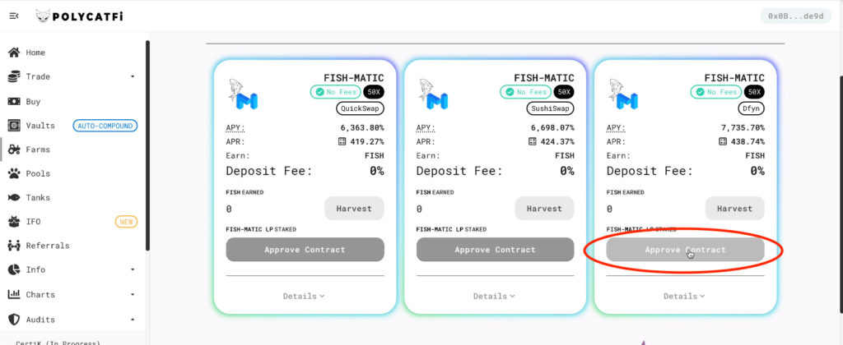Click Approve Contract on Dfyn farm
This screenshot has width=843, height=345.
pos(685,250)
